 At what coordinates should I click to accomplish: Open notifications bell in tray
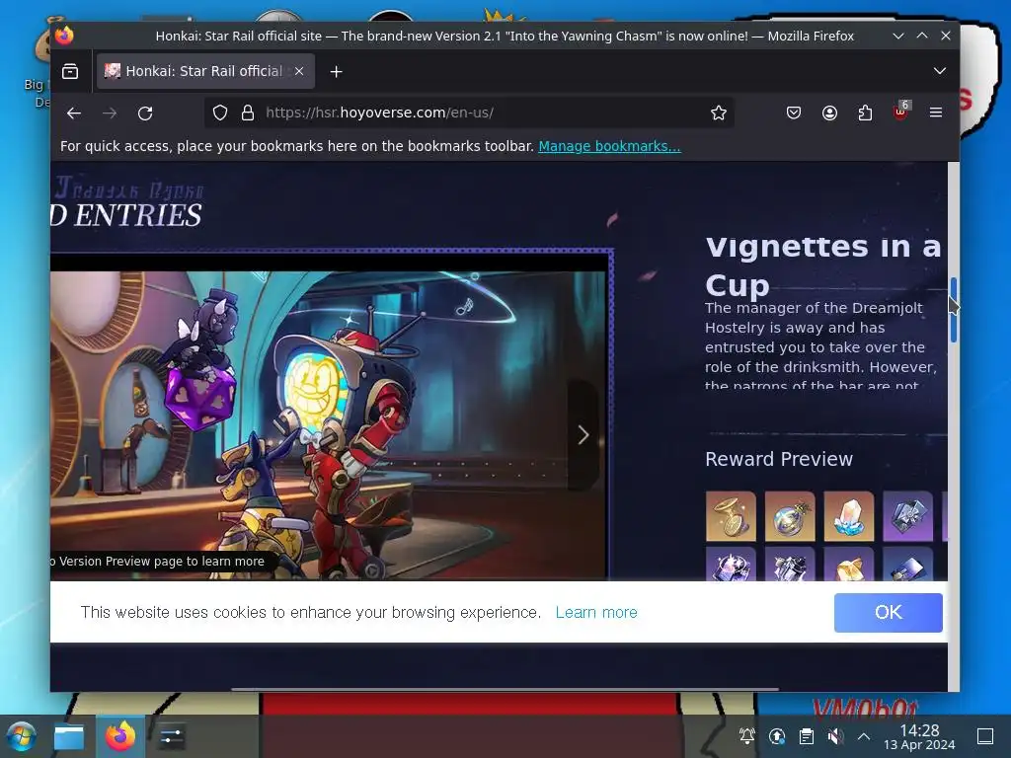click(747, 736)
